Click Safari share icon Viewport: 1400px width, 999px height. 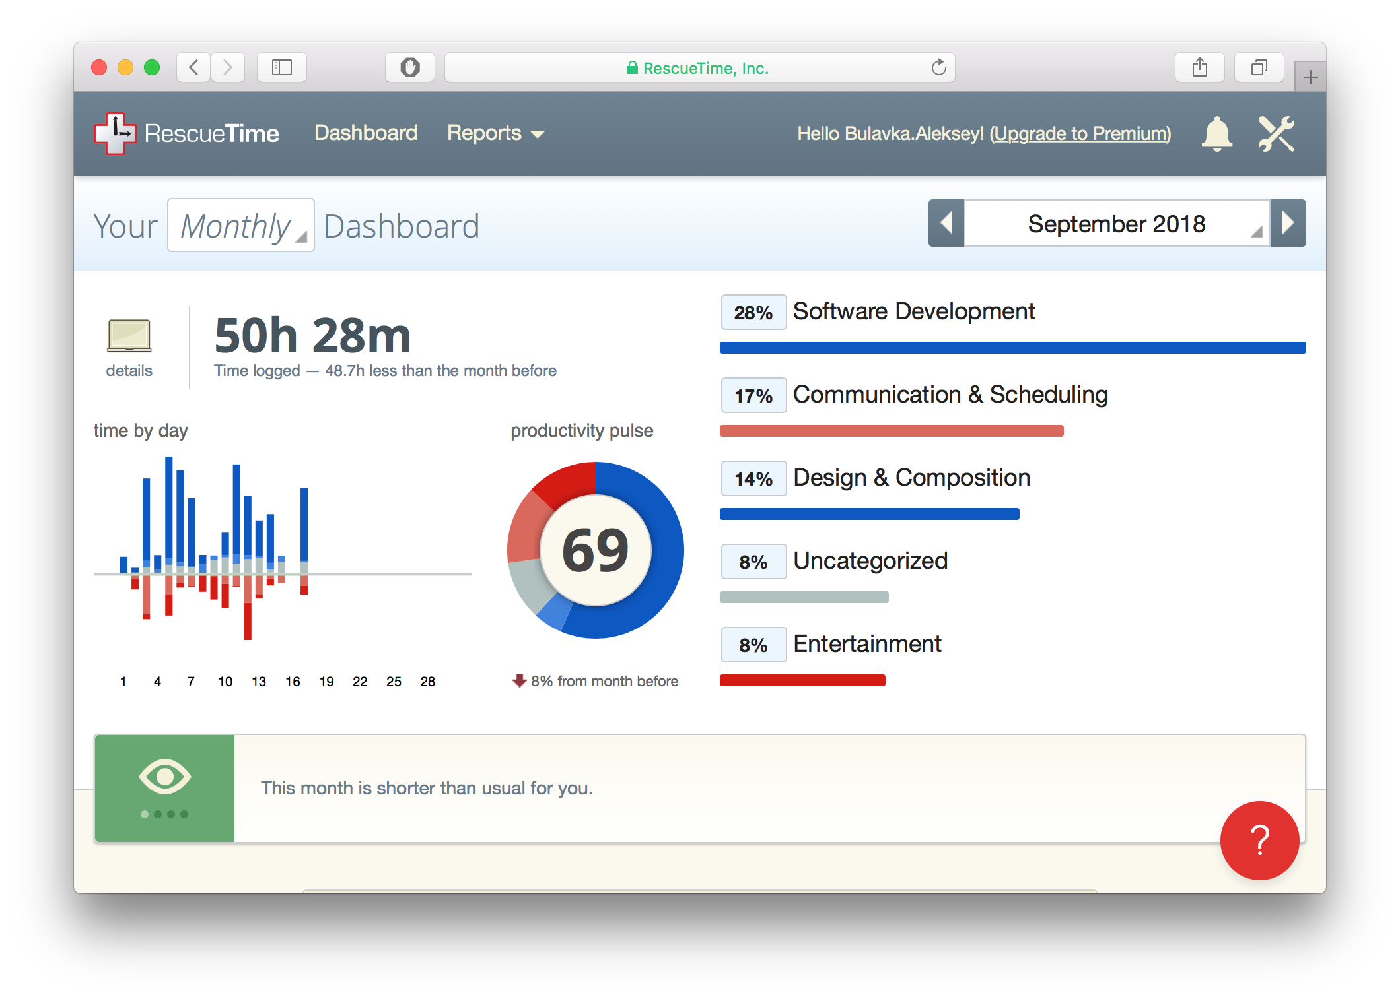pyautogui.click(x=1200, y=67)
